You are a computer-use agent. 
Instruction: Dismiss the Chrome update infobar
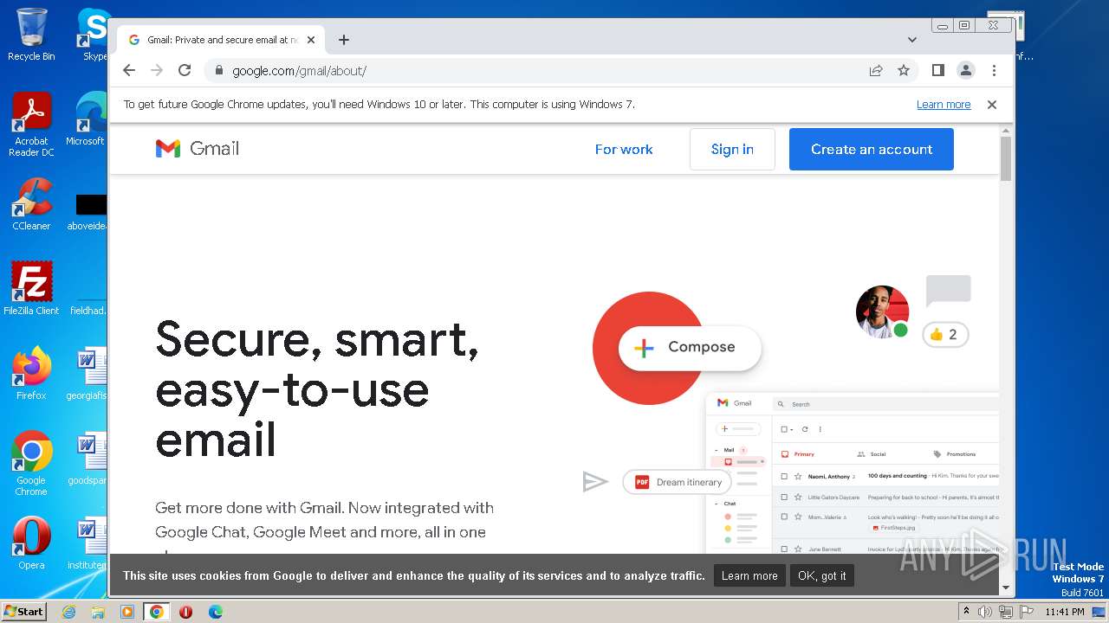point(992,105)
